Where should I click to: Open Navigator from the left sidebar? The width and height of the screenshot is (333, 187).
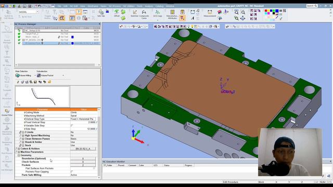[x=7, y=121]
